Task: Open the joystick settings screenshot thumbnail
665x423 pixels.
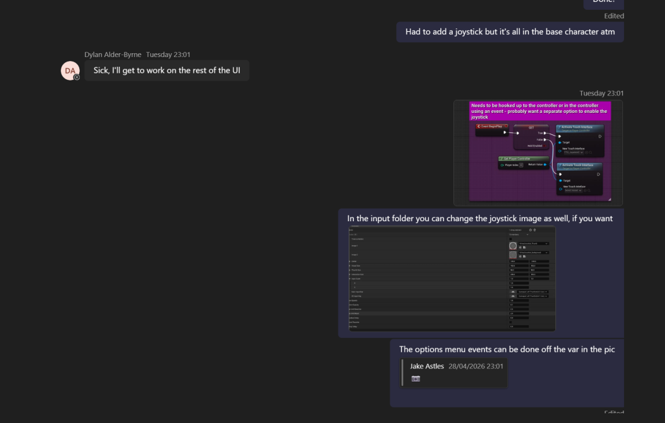Action: click(452, 278)
